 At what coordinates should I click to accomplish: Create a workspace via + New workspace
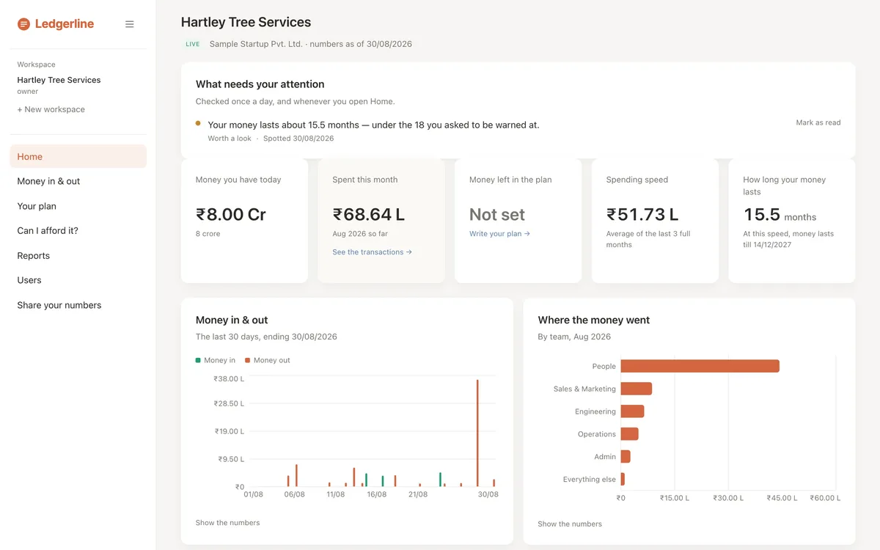point(51,109)
